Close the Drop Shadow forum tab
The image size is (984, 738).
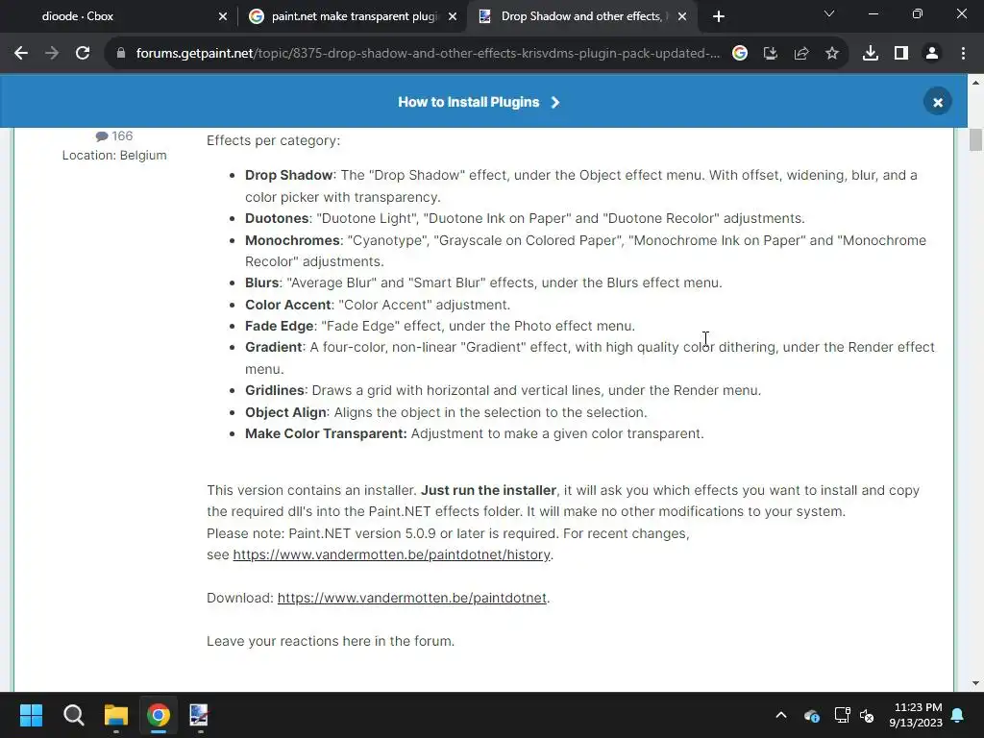682,17
